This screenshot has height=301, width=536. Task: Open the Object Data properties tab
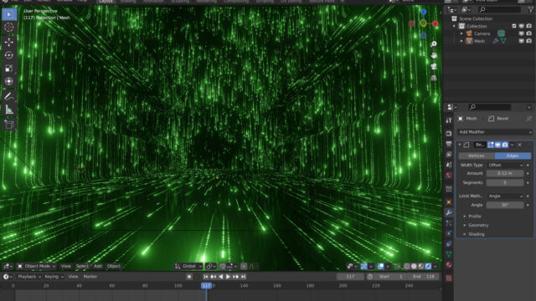pos(449,254)
